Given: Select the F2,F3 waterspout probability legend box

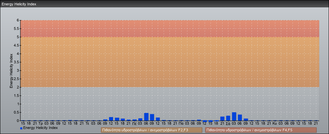Looking at the screenshot, I should pyautogui.click(x=151, y=130).
